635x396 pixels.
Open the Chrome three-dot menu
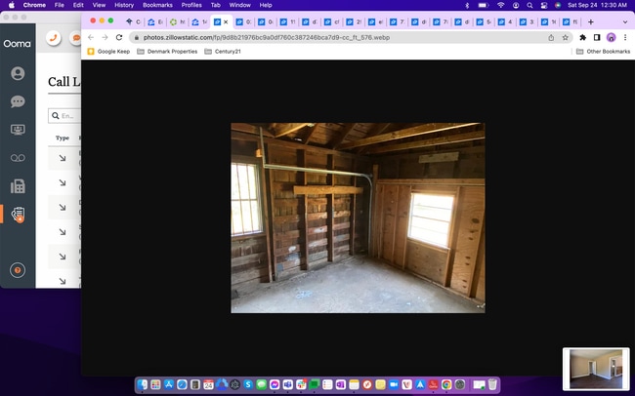(x=625, y=37)
